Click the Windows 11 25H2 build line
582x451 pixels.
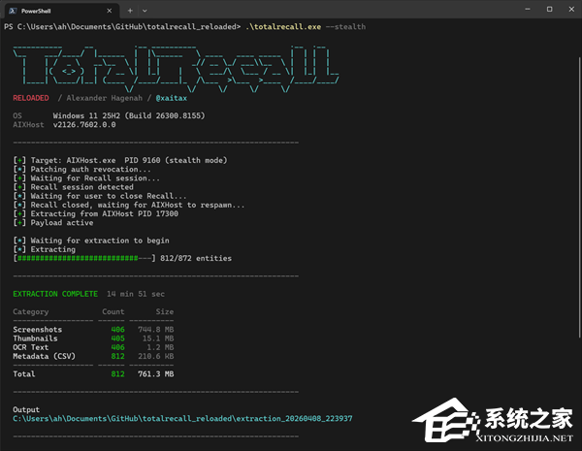point(129,115)
